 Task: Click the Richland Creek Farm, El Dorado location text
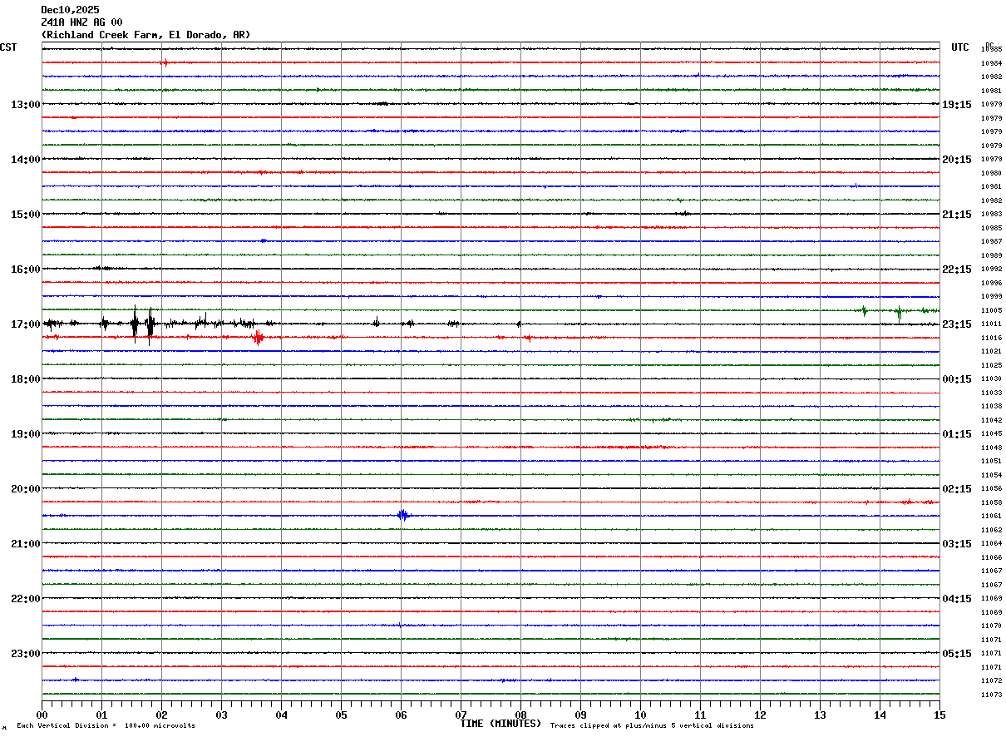[x=145, y=35]
